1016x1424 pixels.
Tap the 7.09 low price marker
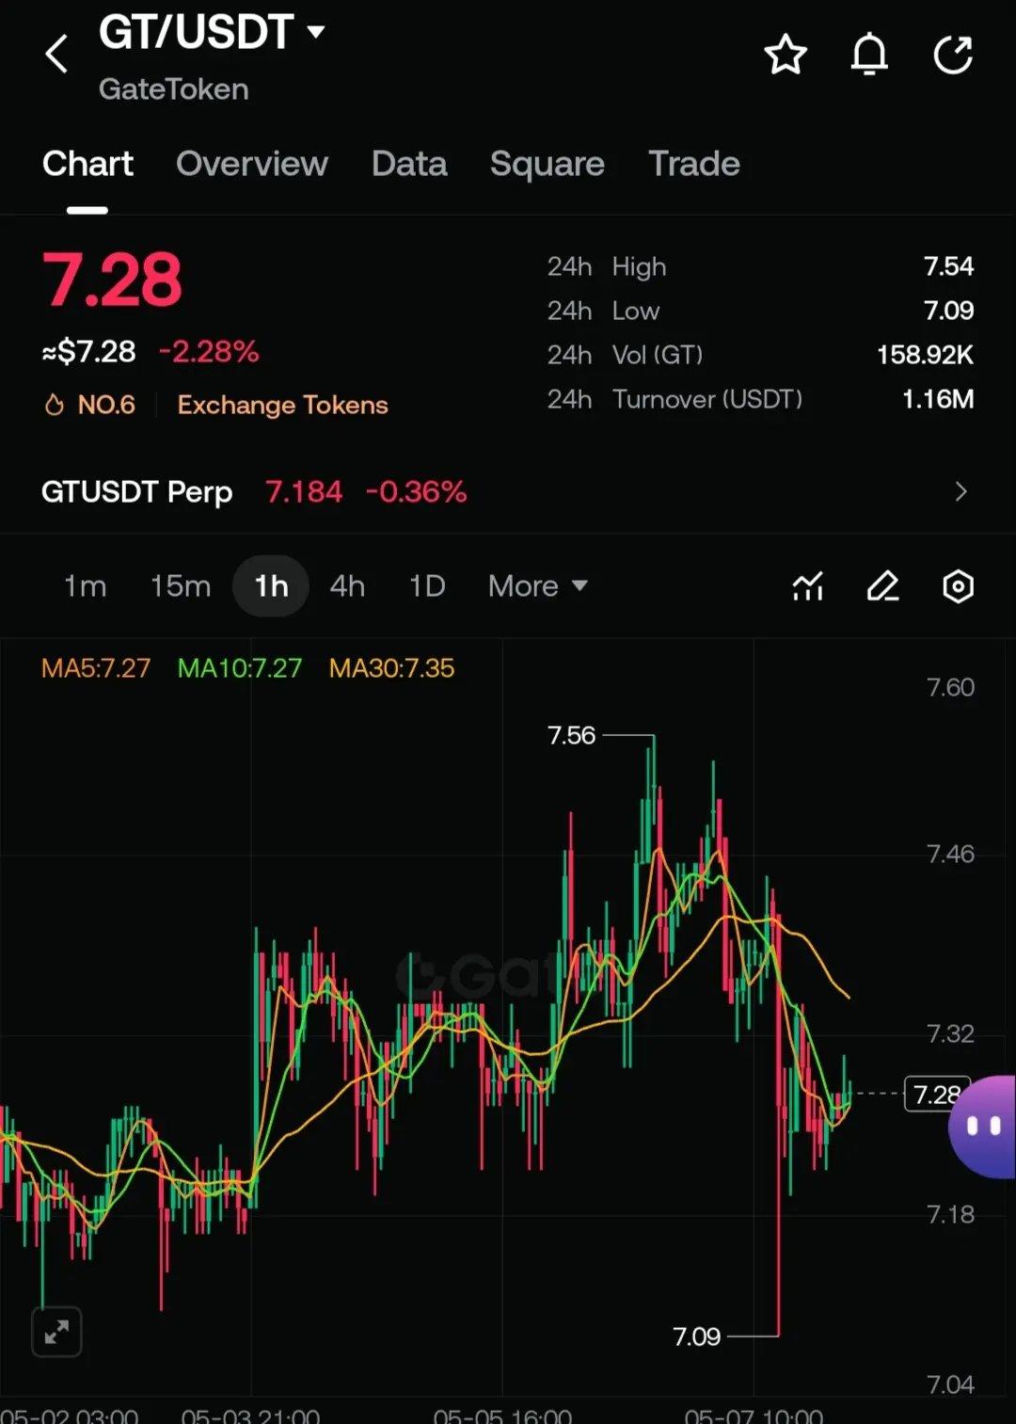point(696,1336)
